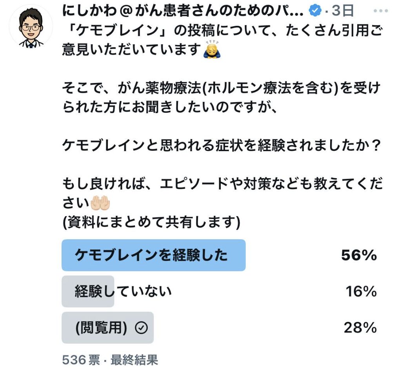398x374 pixels.
Task: Click the 28% poll result value
Action: click(x=360, y=328)
